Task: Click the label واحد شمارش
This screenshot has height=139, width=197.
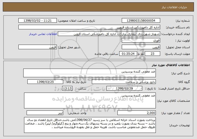Action: pos(77,113)
